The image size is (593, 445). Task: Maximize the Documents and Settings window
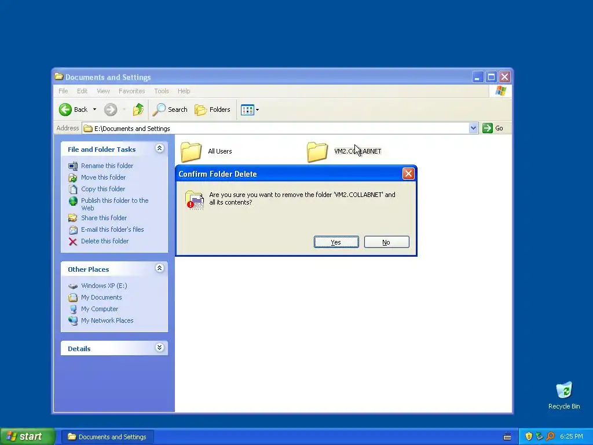pyautogui.click(x=491, y=77)
